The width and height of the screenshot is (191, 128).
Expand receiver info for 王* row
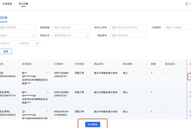[47, 111]
